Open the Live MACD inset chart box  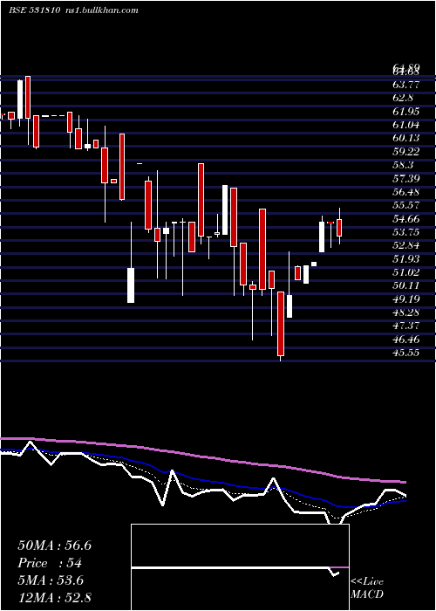click(x=240, y=567)
